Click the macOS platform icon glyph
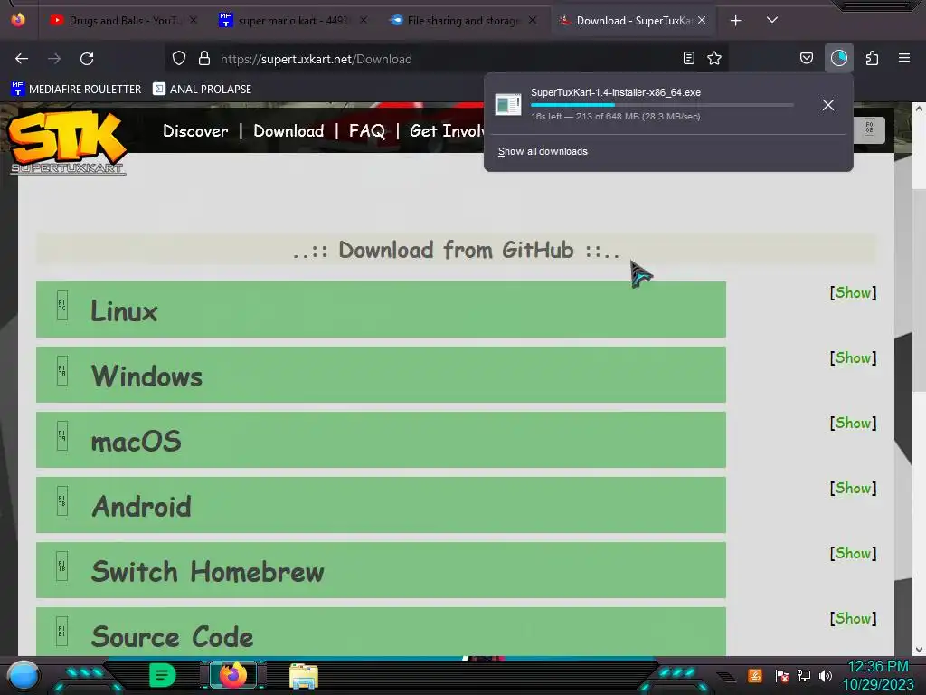Image resolution: width=926 pixels, height=695 pixels. 62,435
